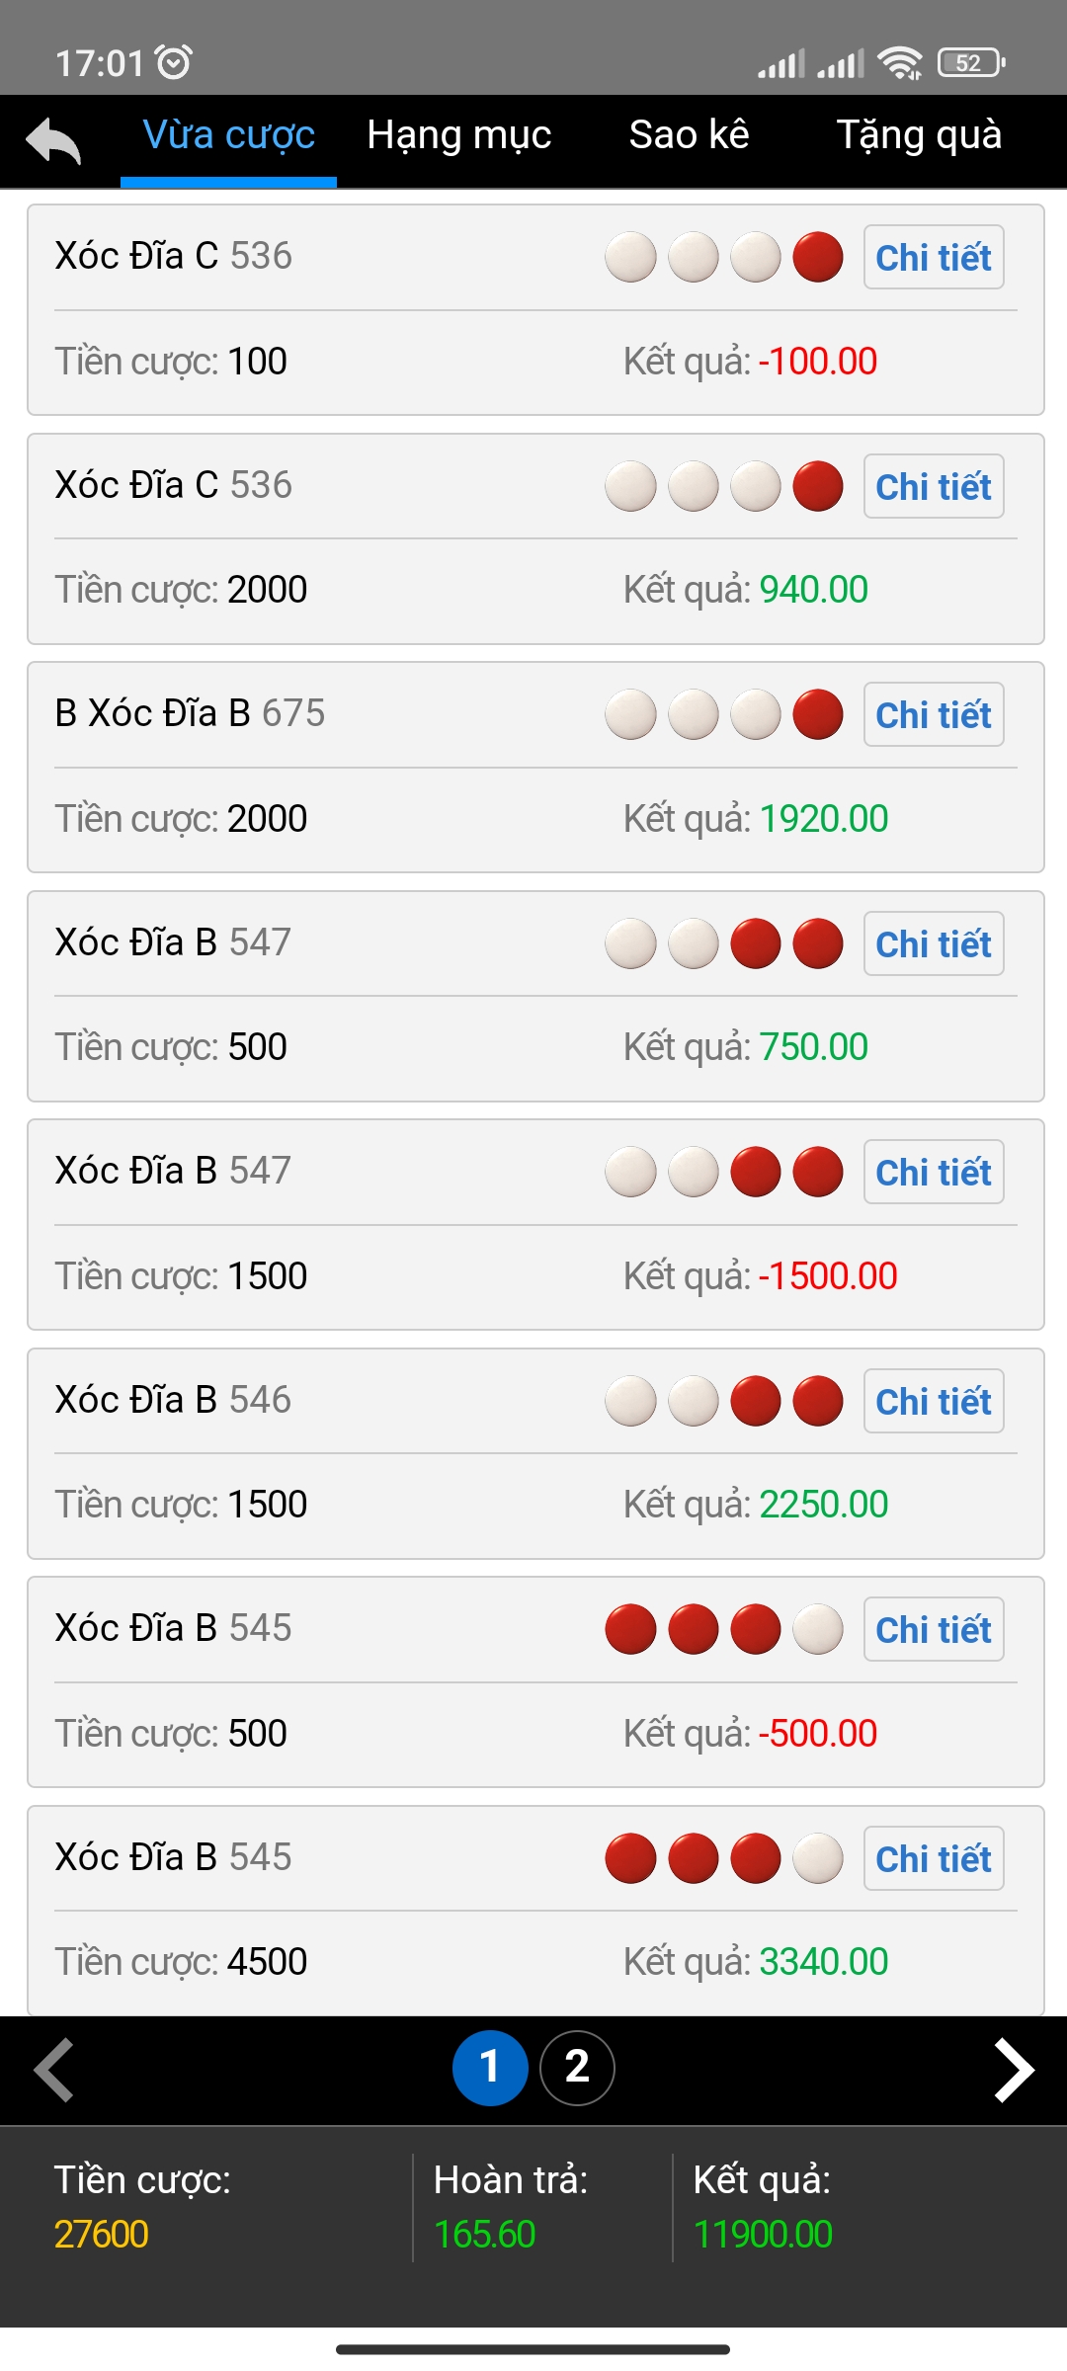1067x2371 pixels.
Task: Open the Tặng quà tab
Action: tap(919, 135)
